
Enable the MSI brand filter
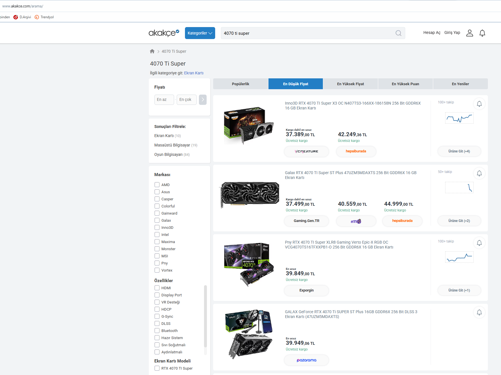157,256
